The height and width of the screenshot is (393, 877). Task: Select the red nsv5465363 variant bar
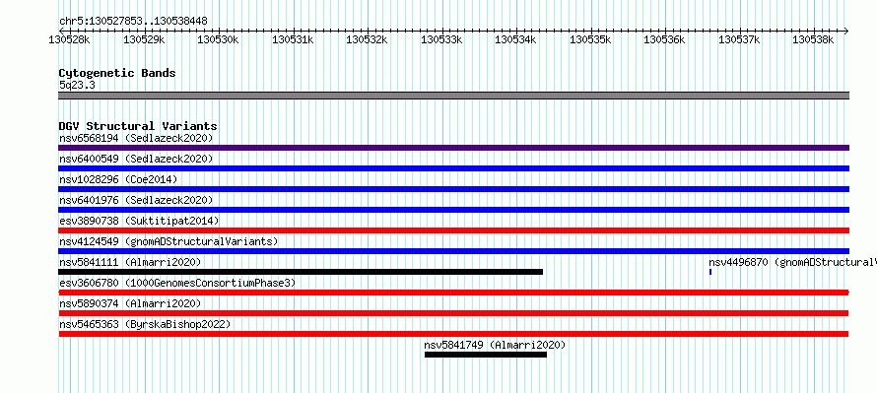coord(453,334)
